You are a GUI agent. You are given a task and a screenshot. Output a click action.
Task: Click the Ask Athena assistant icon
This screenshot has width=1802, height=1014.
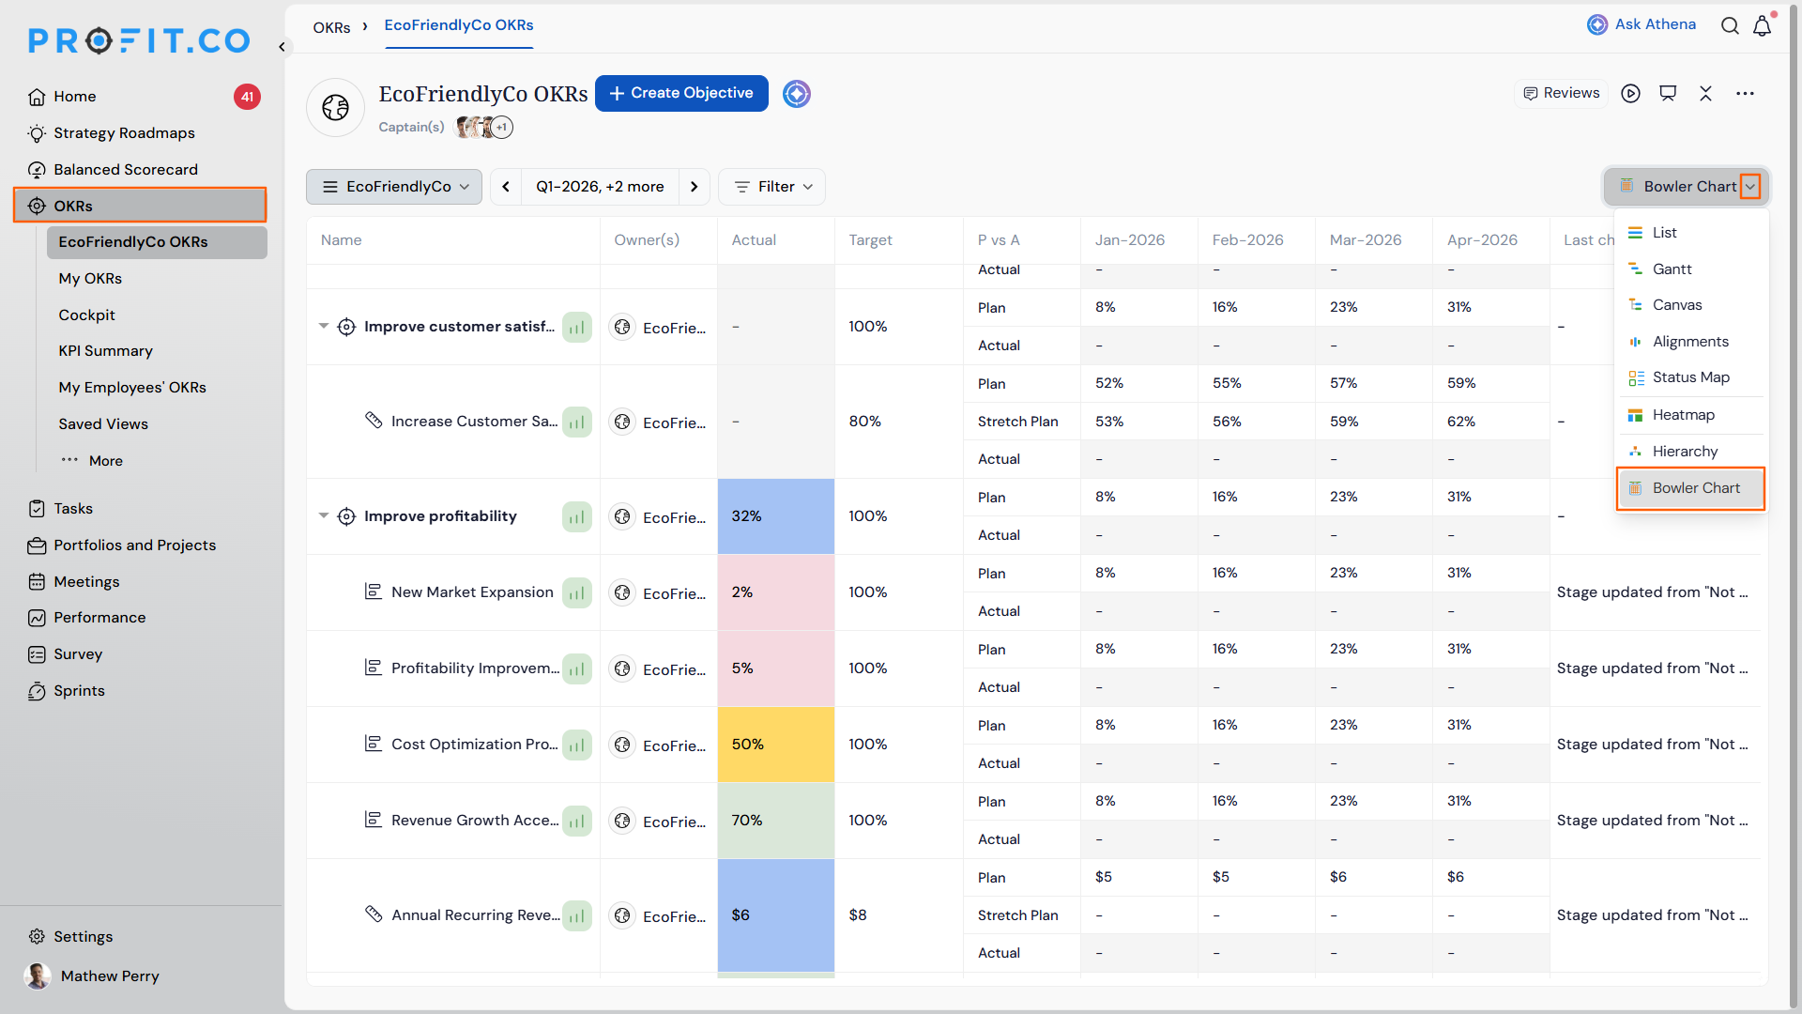(x=1596, y=25)
